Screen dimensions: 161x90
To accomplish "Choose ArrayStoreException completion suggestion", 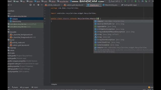I will point(124,40).
